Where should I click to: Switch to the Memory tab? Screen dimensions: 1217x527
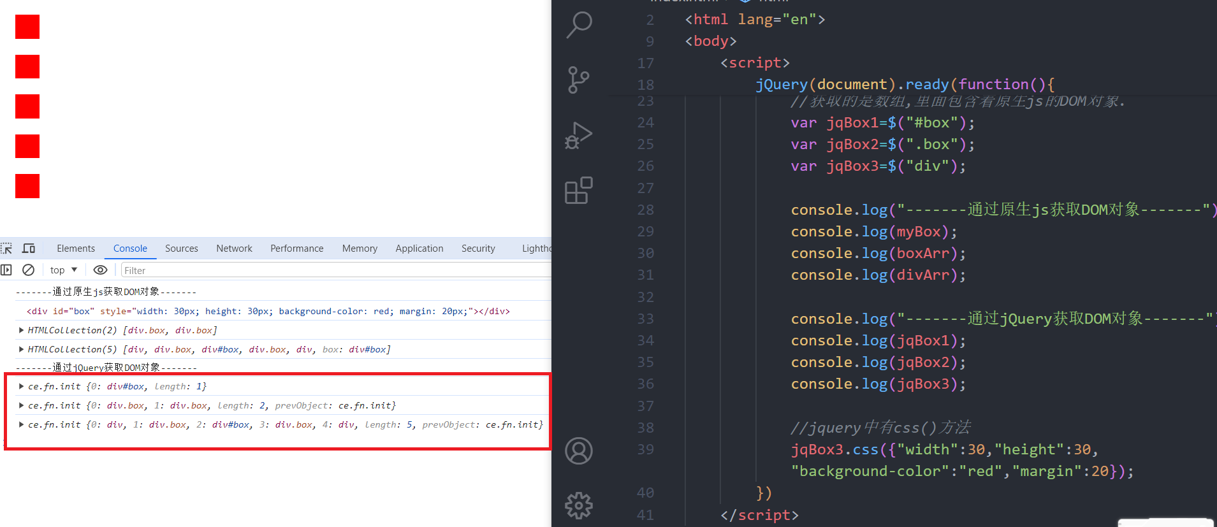360,249
